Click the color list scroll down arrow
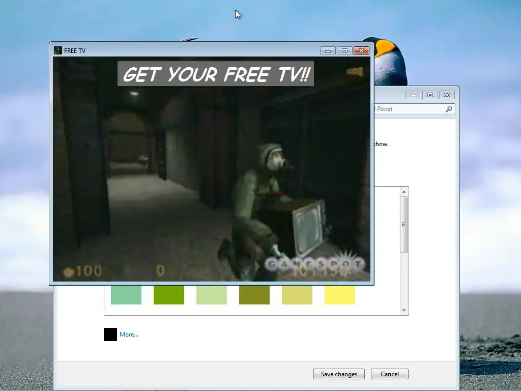The image size is (521, 391). 404,310
